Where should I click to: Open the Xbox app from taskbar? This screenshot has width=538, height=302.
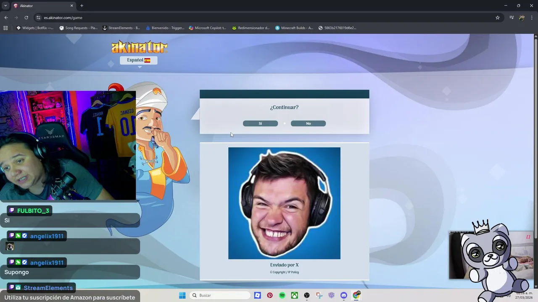coord(295,295)
